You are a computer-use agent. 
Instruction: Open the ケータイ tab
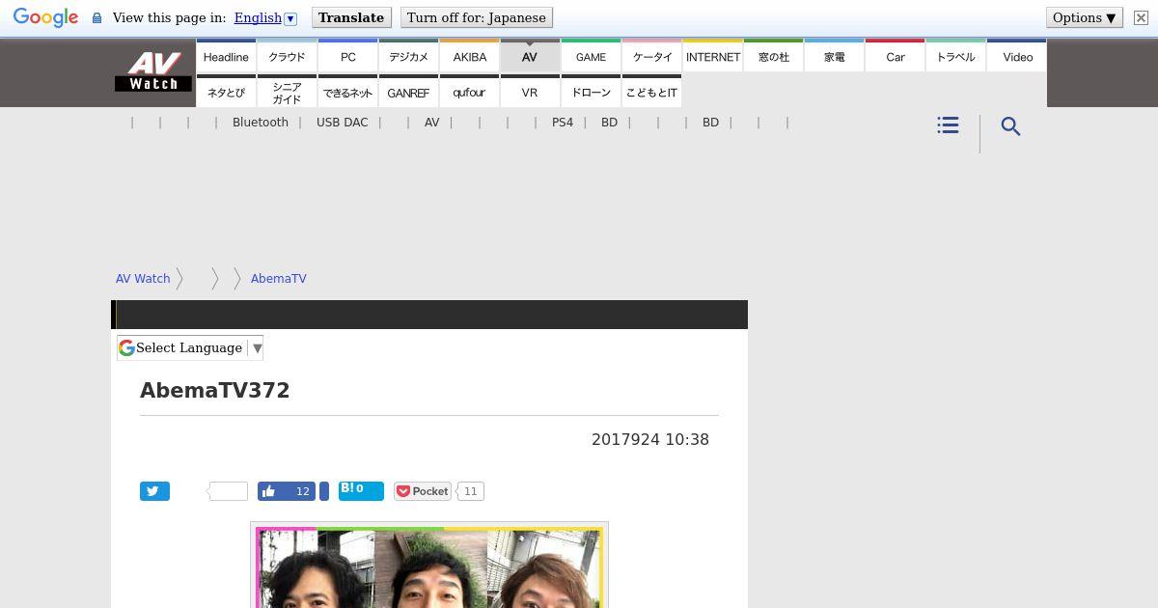(652, 57)
